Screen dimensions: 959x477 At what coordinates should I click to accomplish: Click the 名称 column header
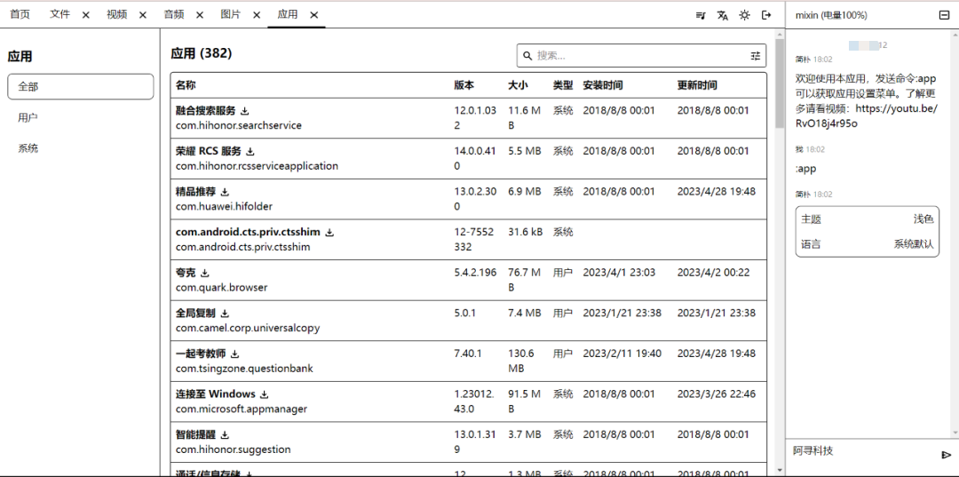tap(186, 85)
